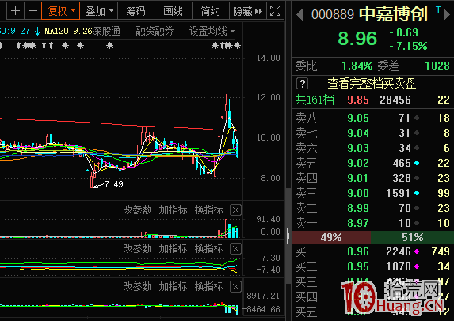Viewport: 454px width, 321px height.
Task: Click stock code 000889
Action: [x=333, y=14]
